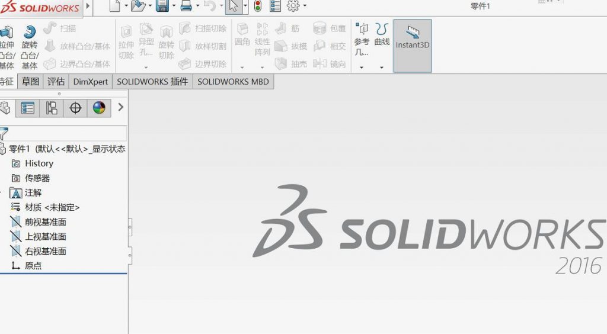Switch to the DimXpert tab

click(91, 82)
